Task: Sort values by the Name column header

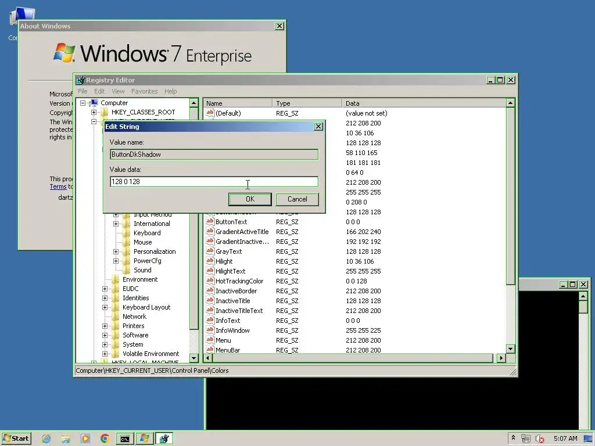Action: pyautogui.click(x=238, y=103)
